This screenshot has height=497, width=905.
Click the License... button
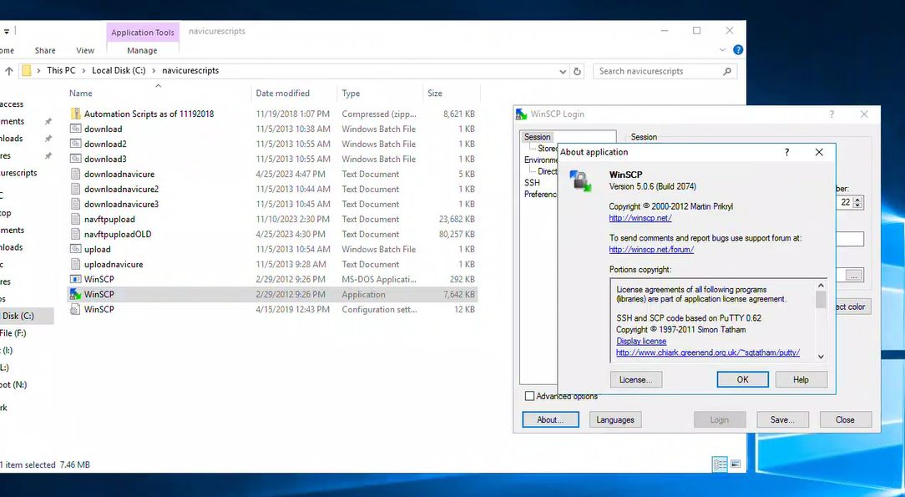pyautogui.click(x=635, y=379)
